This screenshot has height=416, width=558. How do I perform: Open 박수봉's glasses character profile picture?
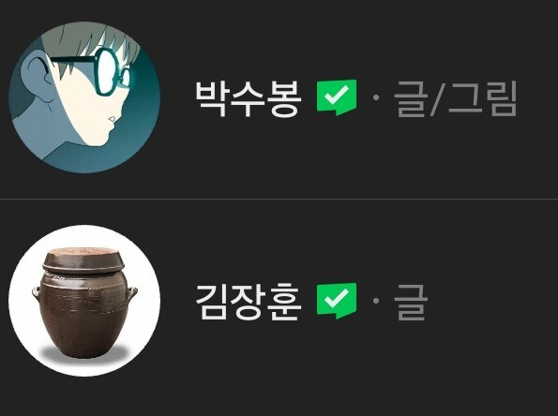click(x=84, y=97)
